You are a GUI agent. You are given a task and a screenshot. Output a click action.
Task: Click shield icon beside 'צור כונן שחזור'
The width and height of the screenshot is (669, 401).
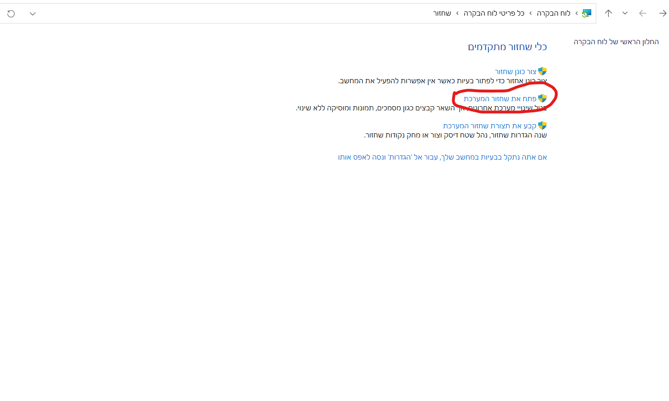(542, 71)
